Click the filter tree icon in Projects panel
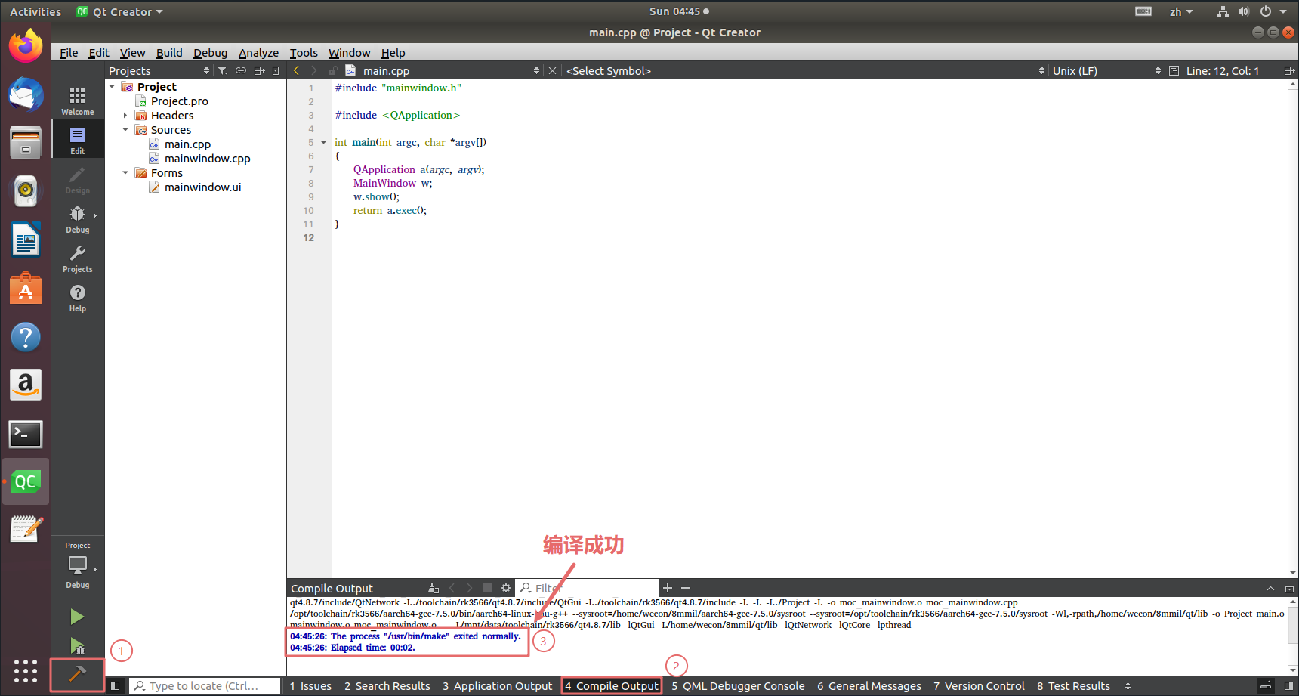The width and height of the screenshot is (1299, 696). point(223,70)
